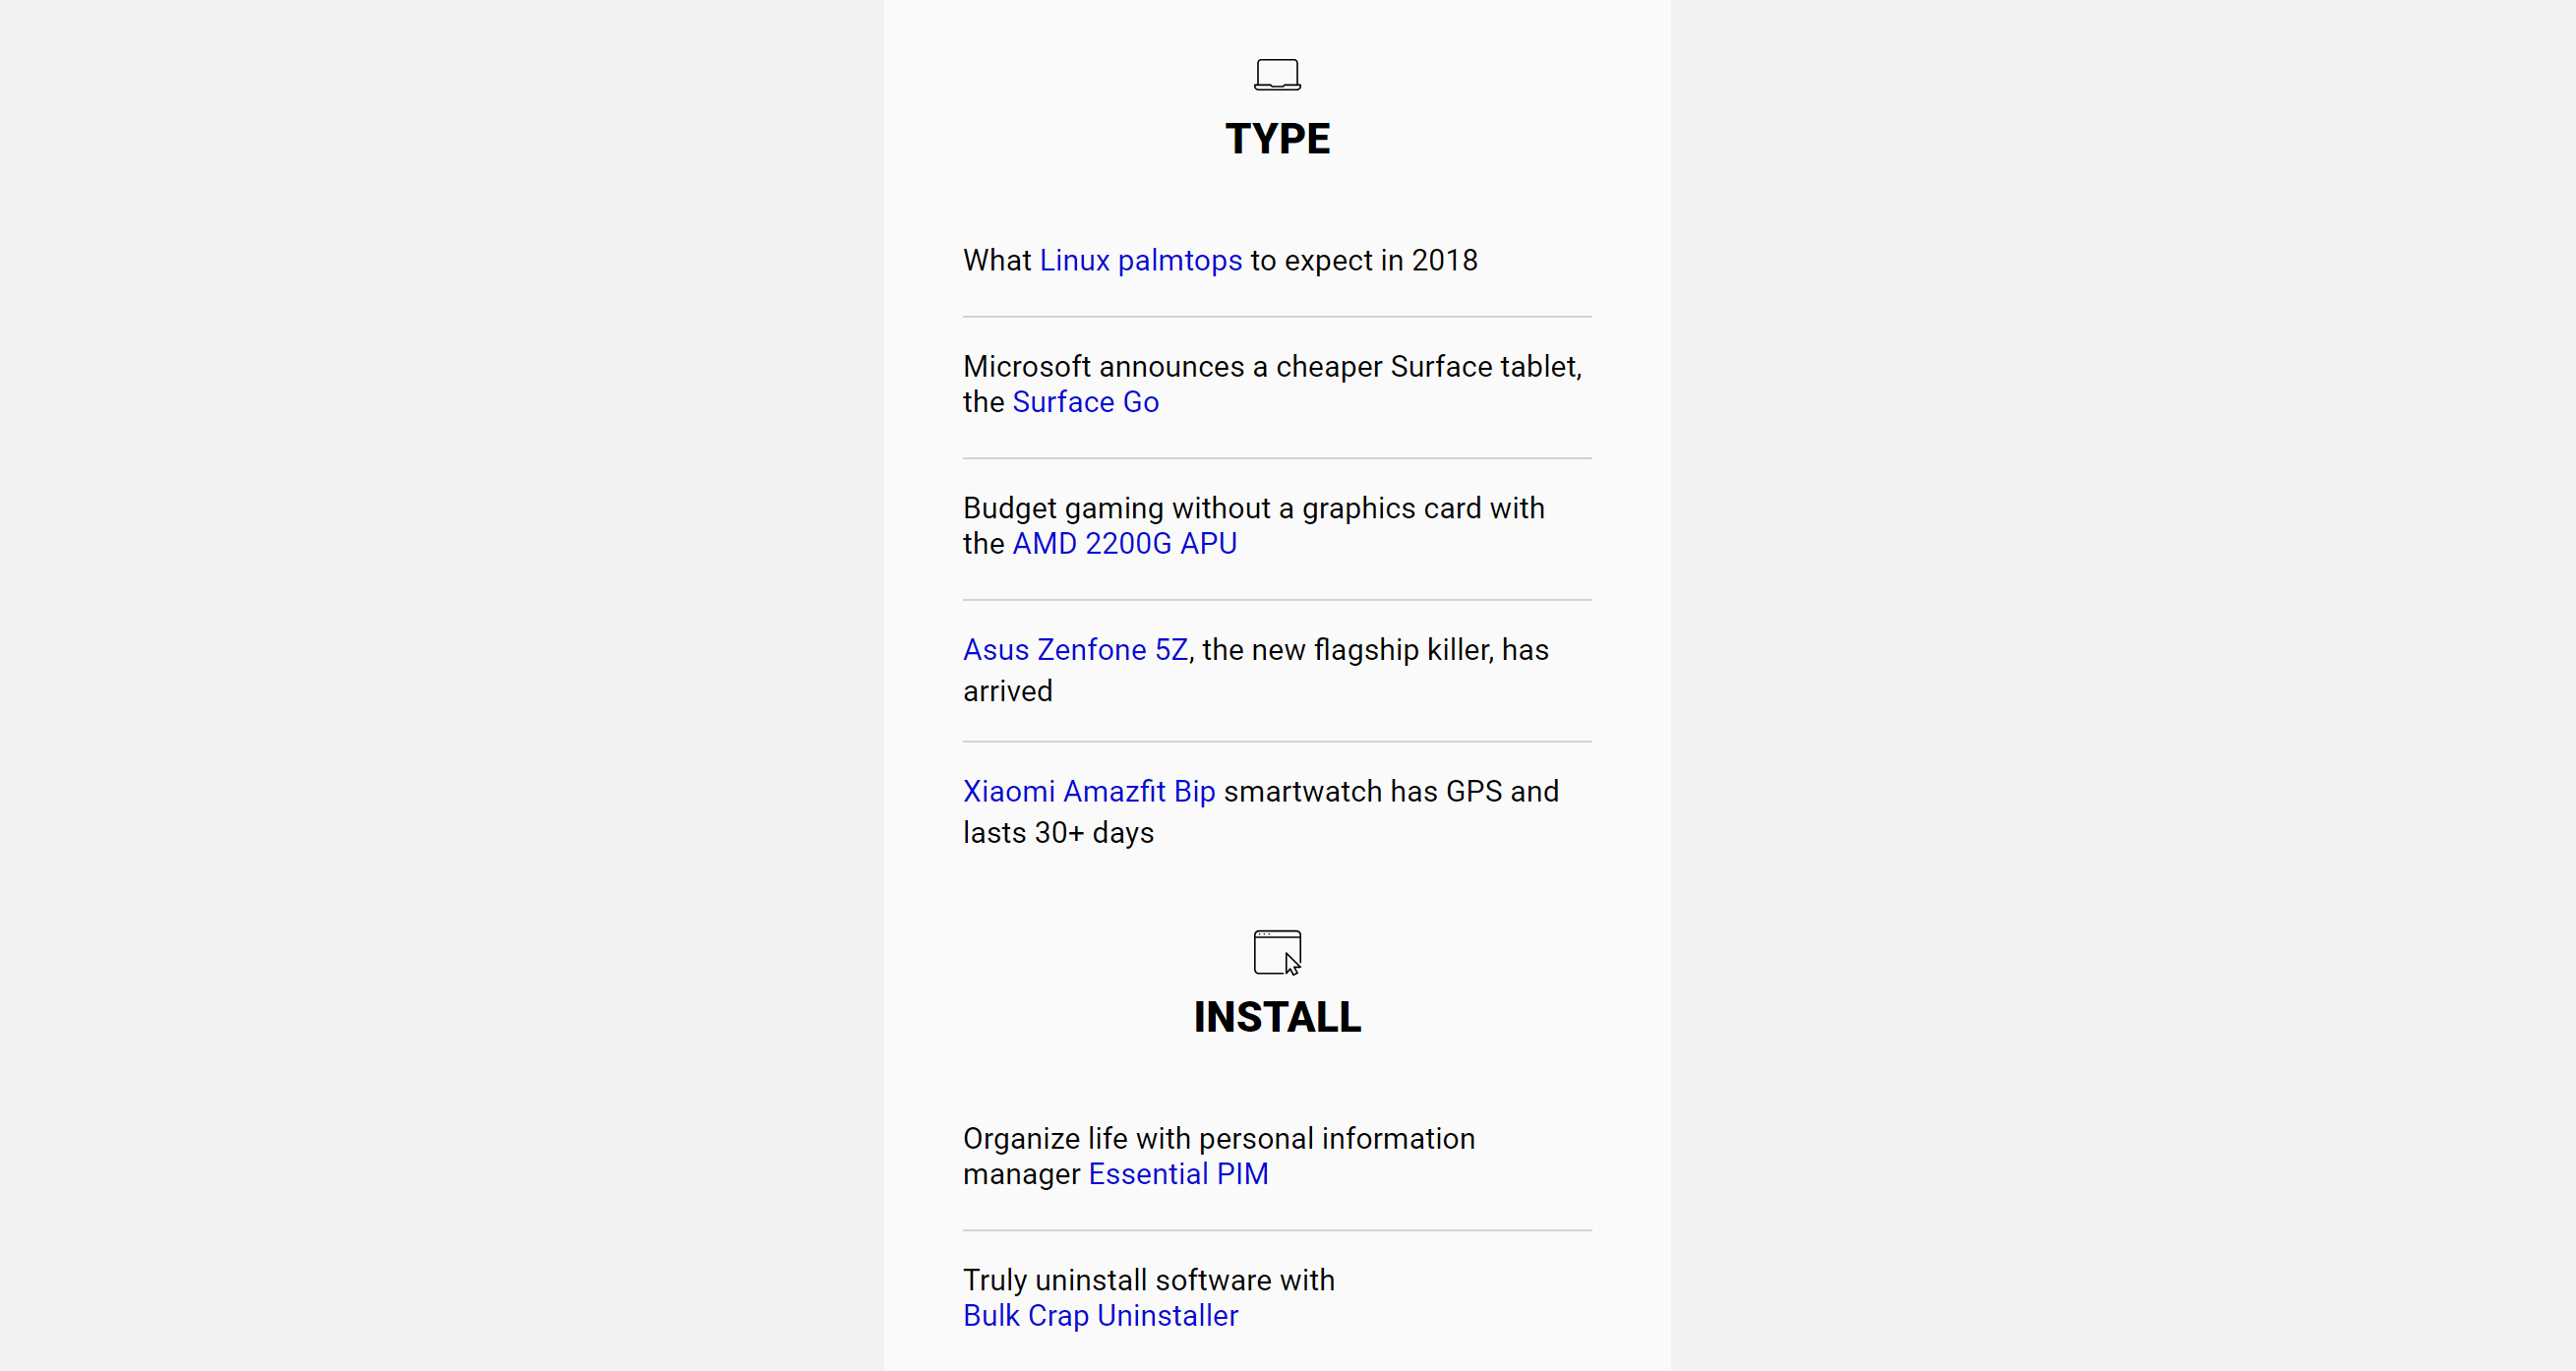Click "Organize life with personal information" text
The width and height of the screenshot is (2576, 1371).
[1219, 1139]
